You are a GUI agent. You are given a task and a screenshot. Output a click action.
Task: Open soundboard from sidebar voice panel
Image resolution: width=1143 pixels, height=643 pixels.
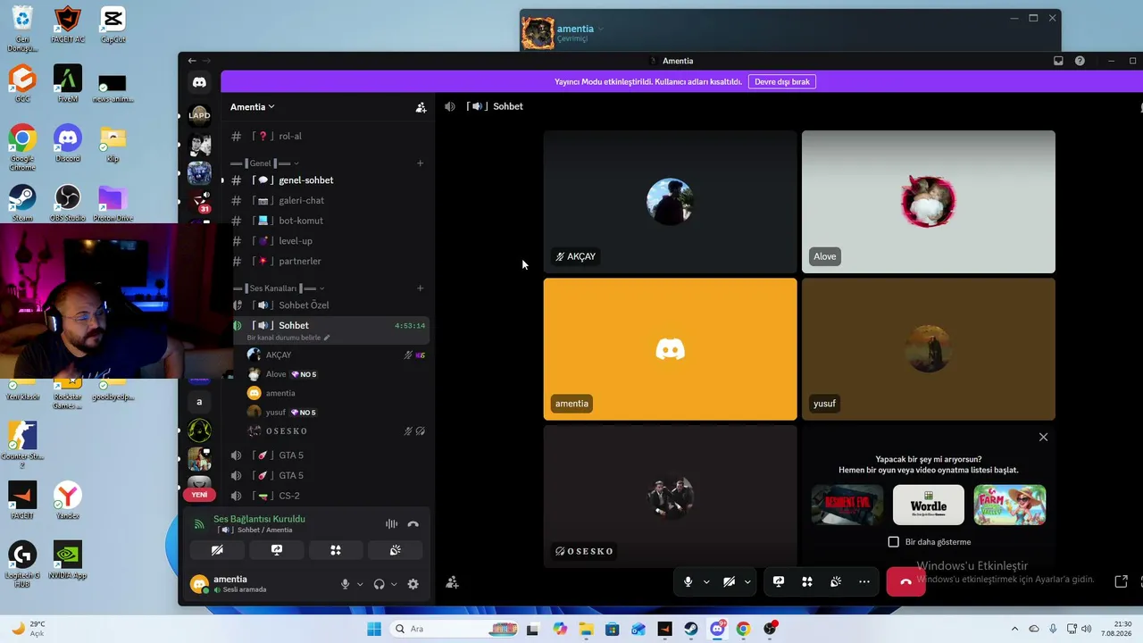tap(396, 550)
